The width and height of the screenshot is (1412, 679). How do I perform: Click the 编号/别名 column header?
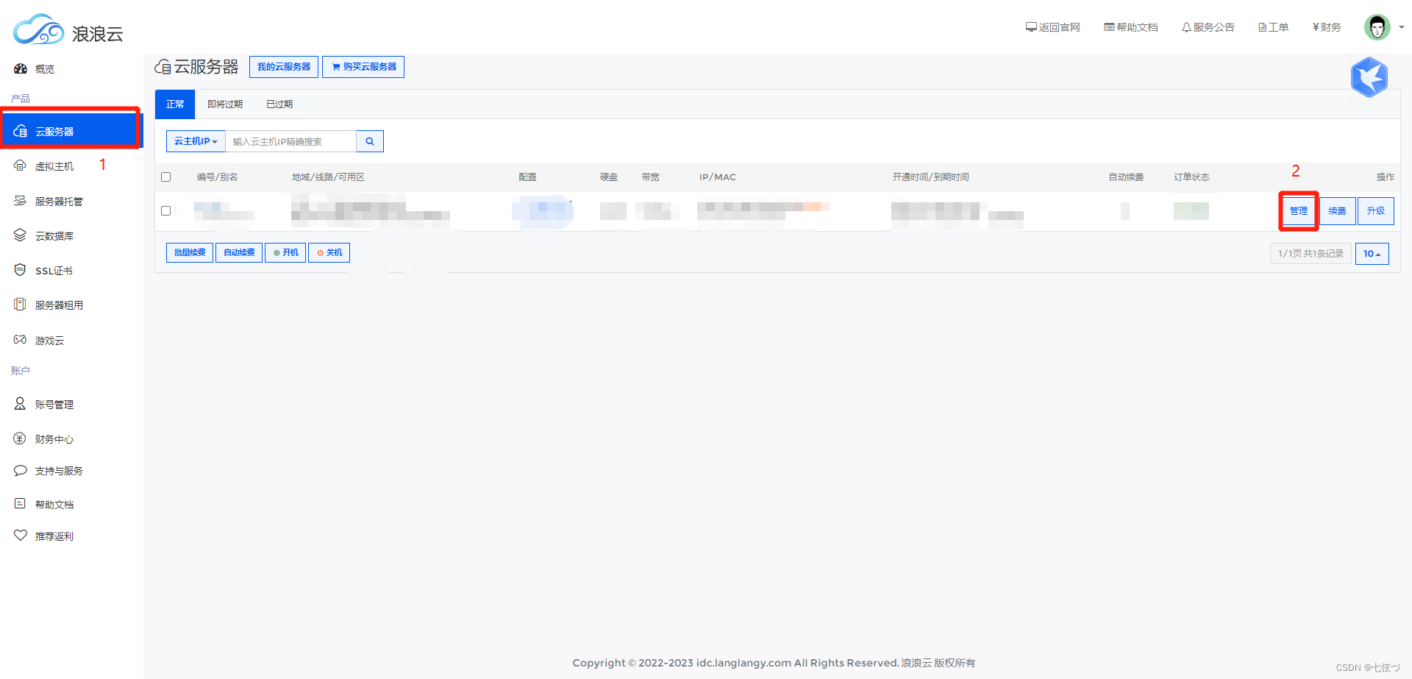click(x=217, y=177)
